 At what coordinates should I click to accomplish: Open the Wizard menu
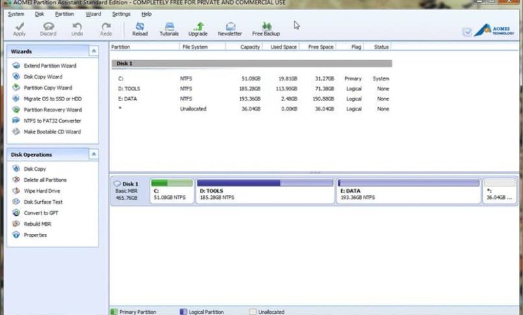[93, 14]
